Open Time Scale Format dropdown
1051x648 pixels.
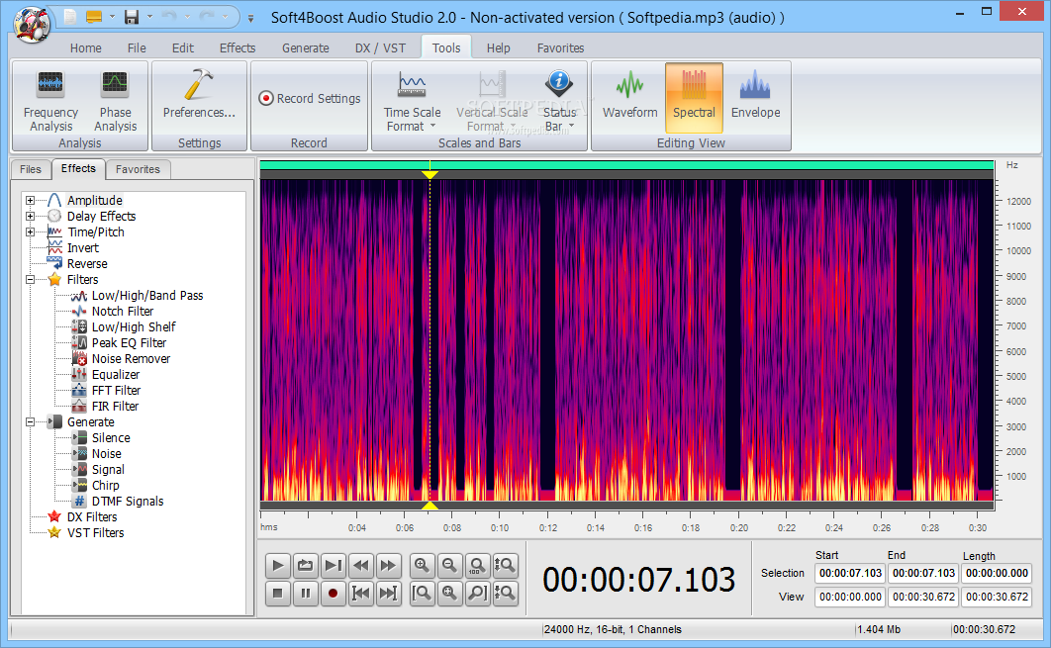coord(413,101)
